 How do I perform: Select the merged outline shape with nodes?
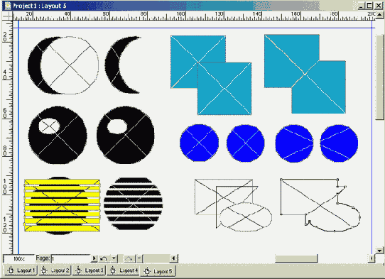320,205
